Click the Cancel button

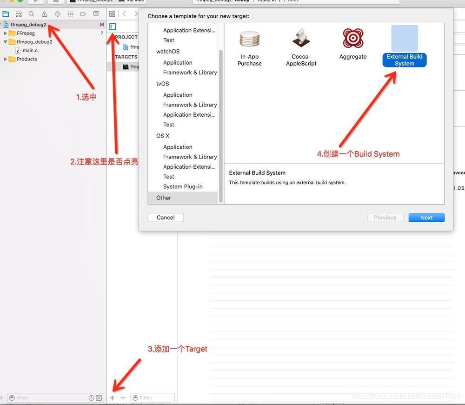(166, 218)
